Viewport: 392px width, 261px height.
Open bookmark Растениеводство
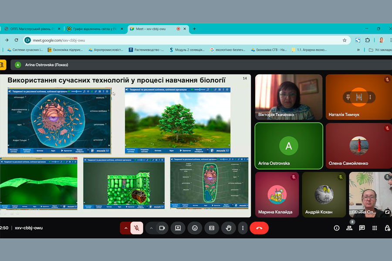coord(146,50)
